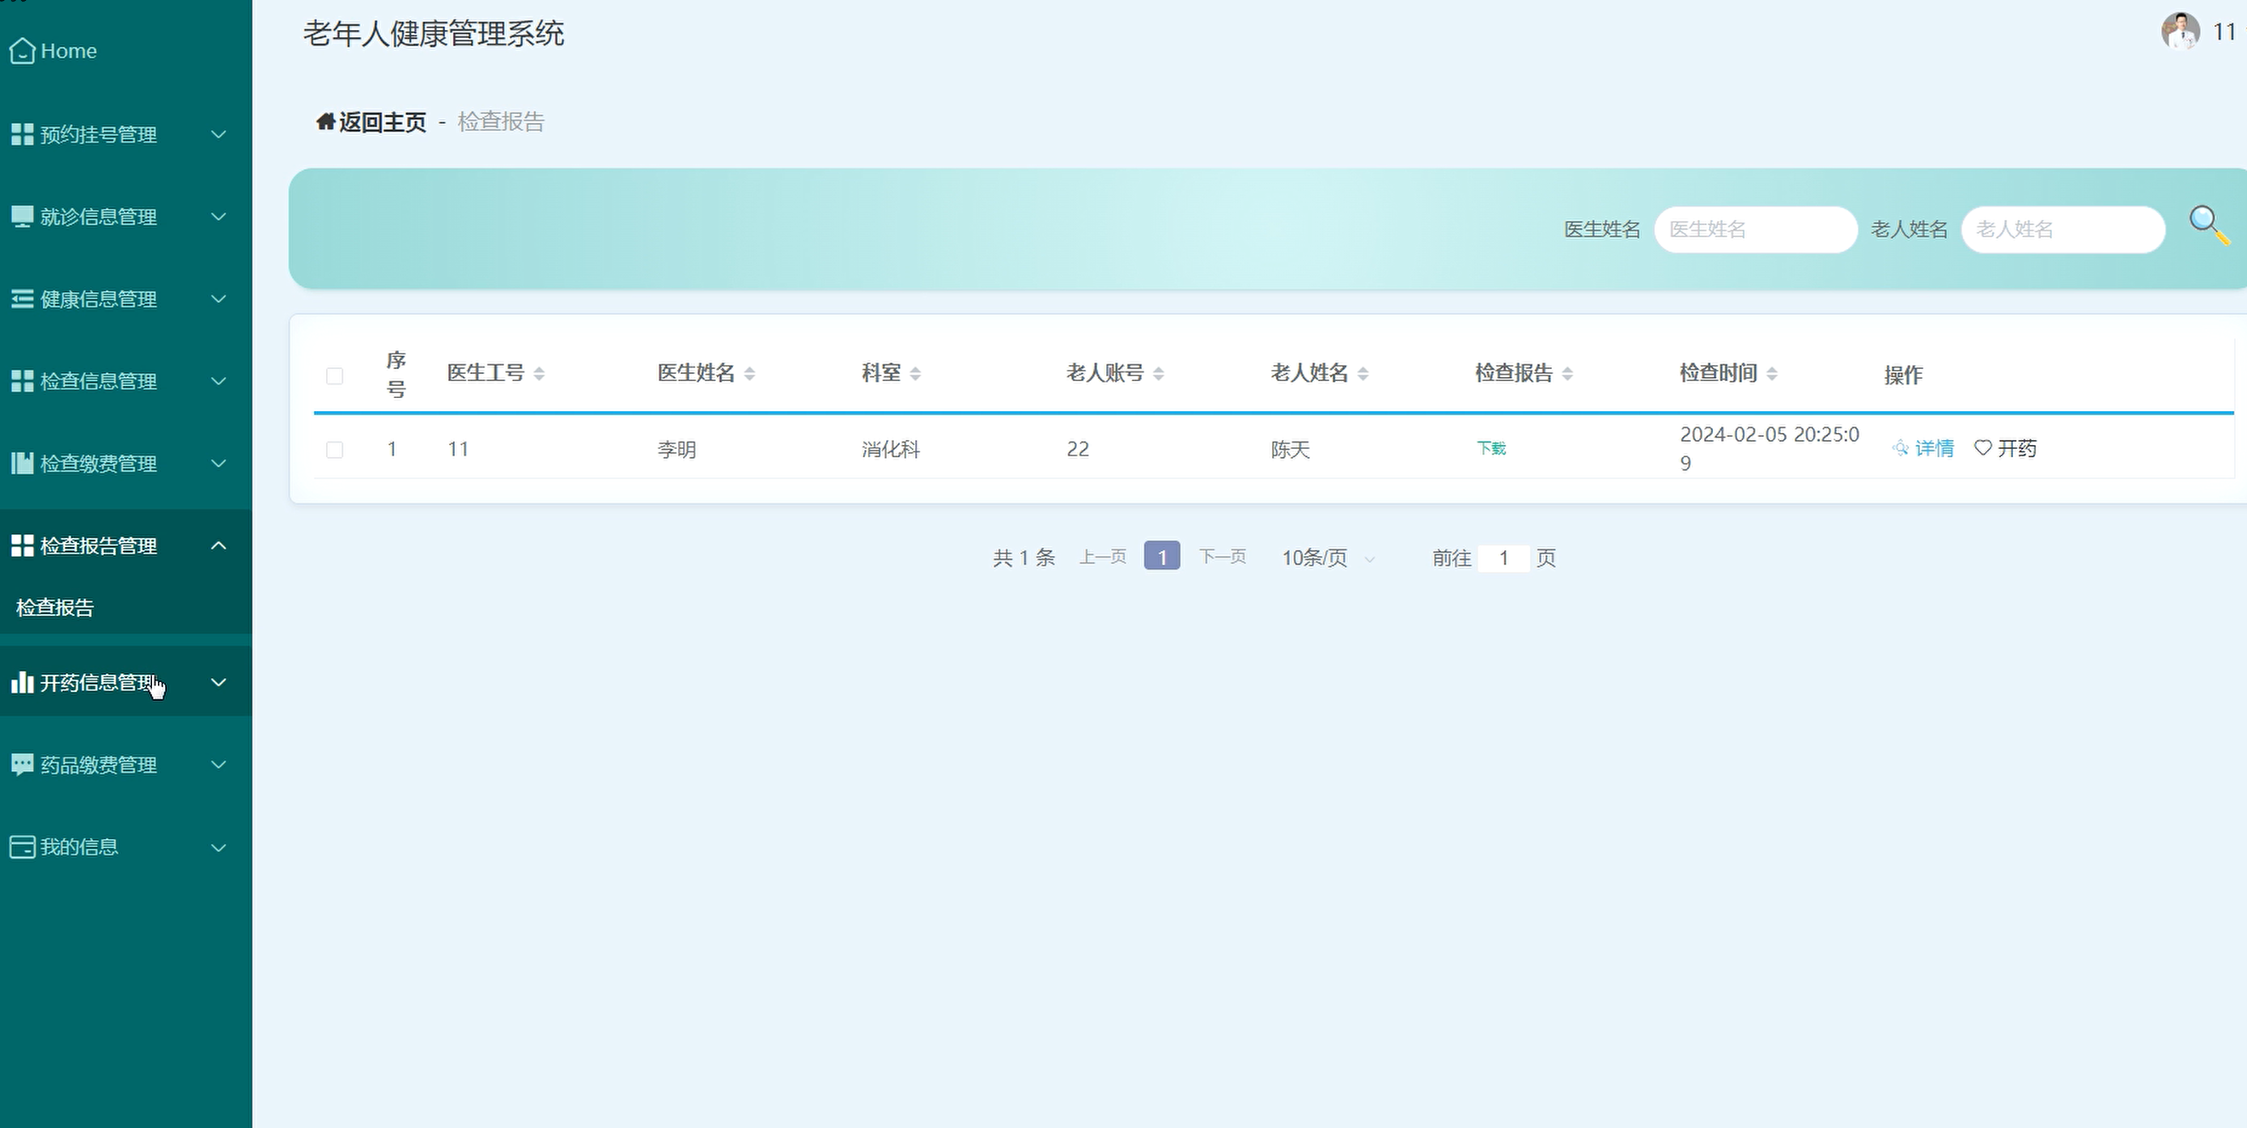Click the 开药信息管理 bar chart icon
The width and height of the screenshot is (2247, 1128).
(22, 682)
